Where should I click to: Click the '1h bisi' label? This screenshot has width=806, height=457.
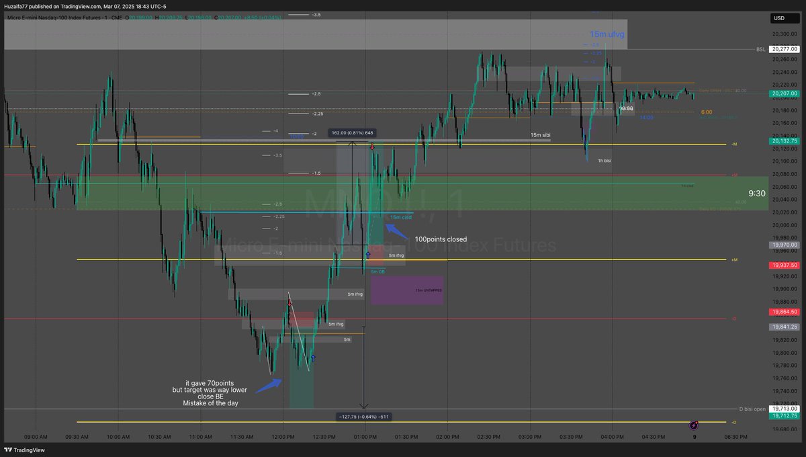click(x=604, y=161)
